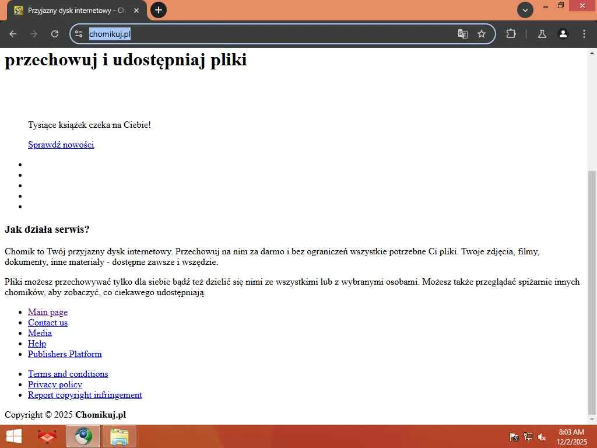This screenshot has height=448, width=597.
Task: Open Report copyright infringement link
Action: pos(85,395)
